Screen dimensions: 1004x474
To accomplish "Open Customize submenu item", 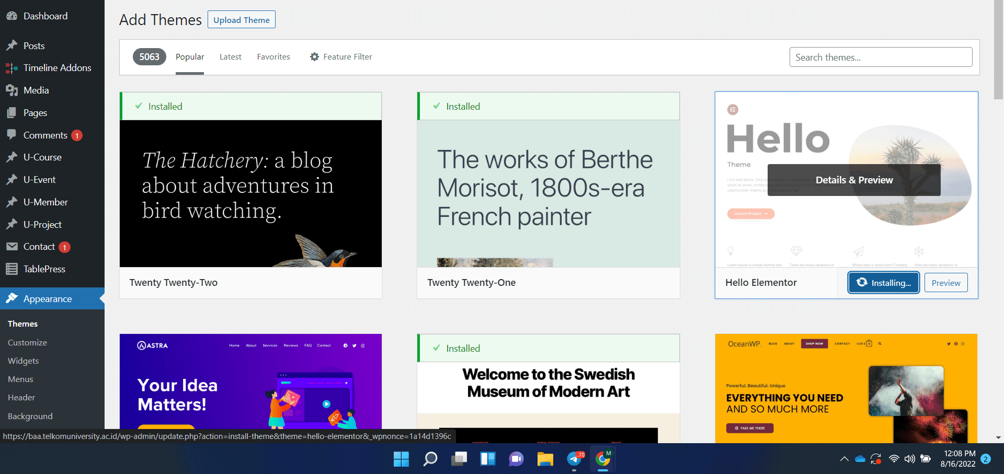I will pos(27,342).
